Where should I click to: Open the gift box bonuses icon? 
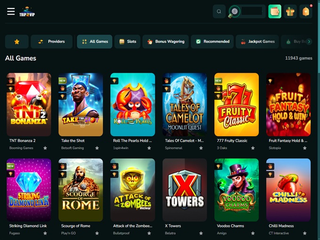click(290, 12)
